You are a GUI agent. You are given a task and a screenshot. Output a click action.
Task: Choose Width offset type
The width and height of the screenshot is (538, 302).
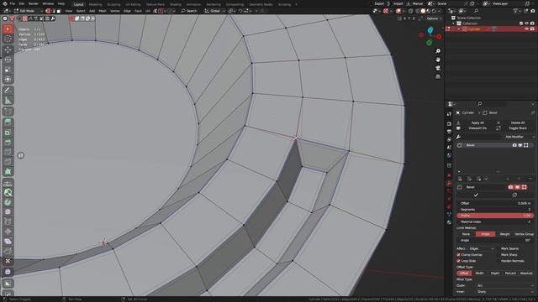[480, 273]
